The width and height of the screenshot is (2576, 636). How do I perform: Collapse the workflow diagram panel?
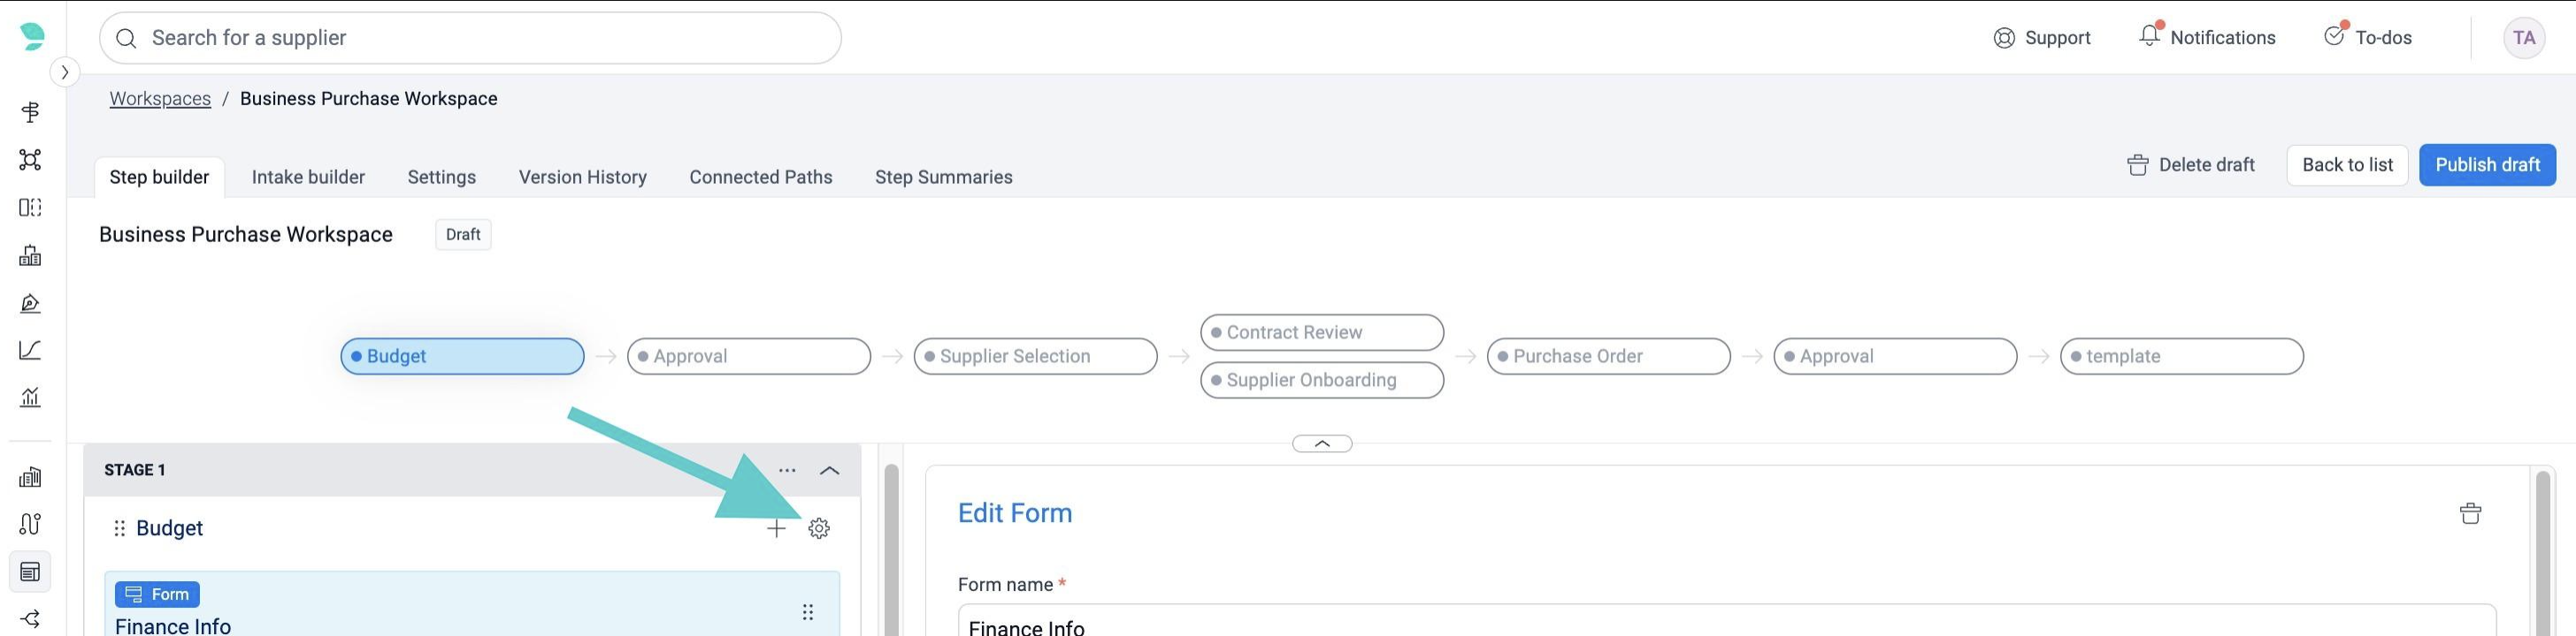point(1321,443)
